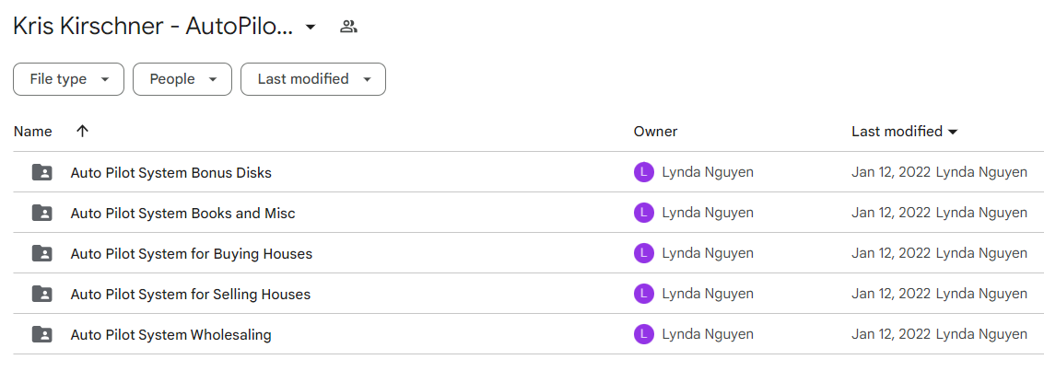Select Auto Pilot System Bonus Disks folder
The width and height of the screenshot is (1044, 371).
click(x=171, y=173)
